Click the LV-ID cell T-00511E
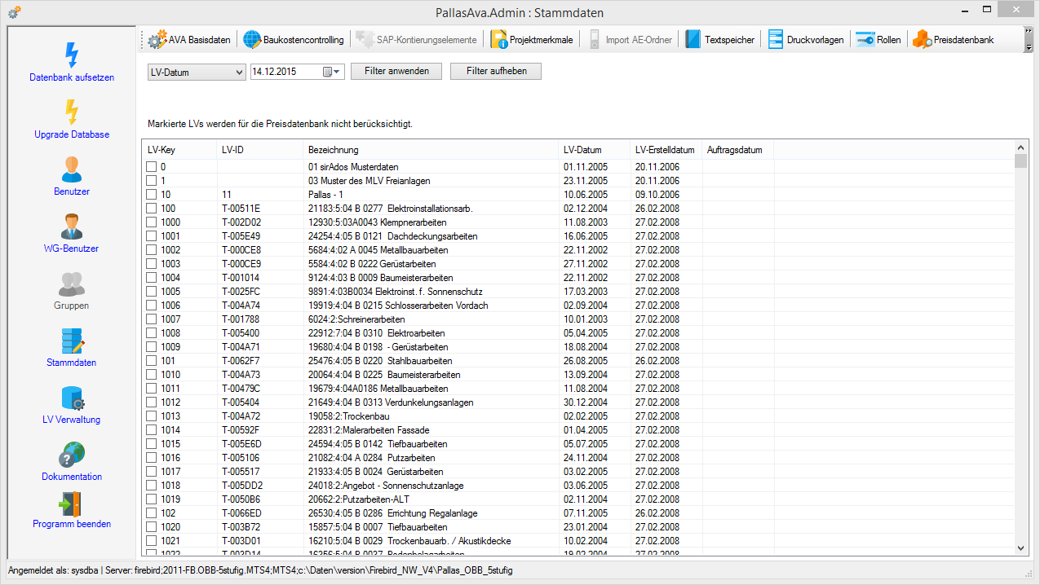The height and width of the screenshot is (585, 1040). [241, 209]
